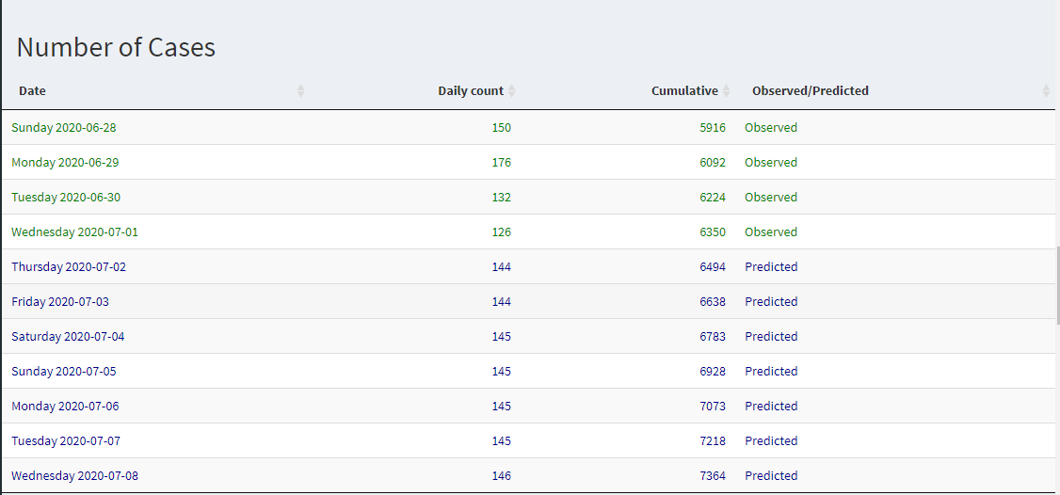Select the Monday 2020-06-29 row
Screen dimensions: 1060x495
click(x=528, y=162)
